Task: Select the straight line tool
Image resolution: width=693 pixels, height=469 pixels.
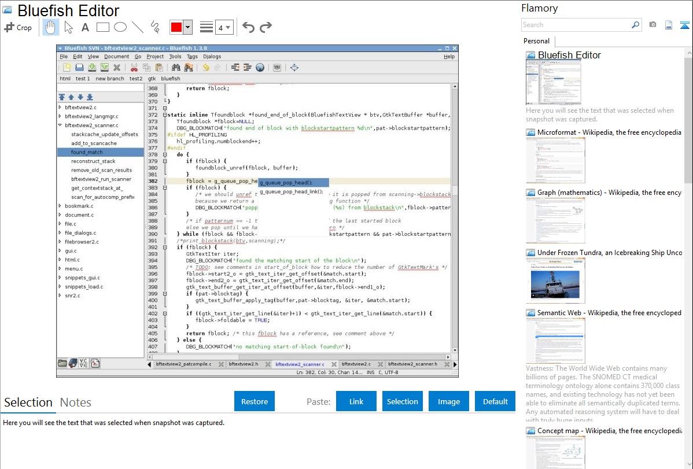Action: [137, 27]
